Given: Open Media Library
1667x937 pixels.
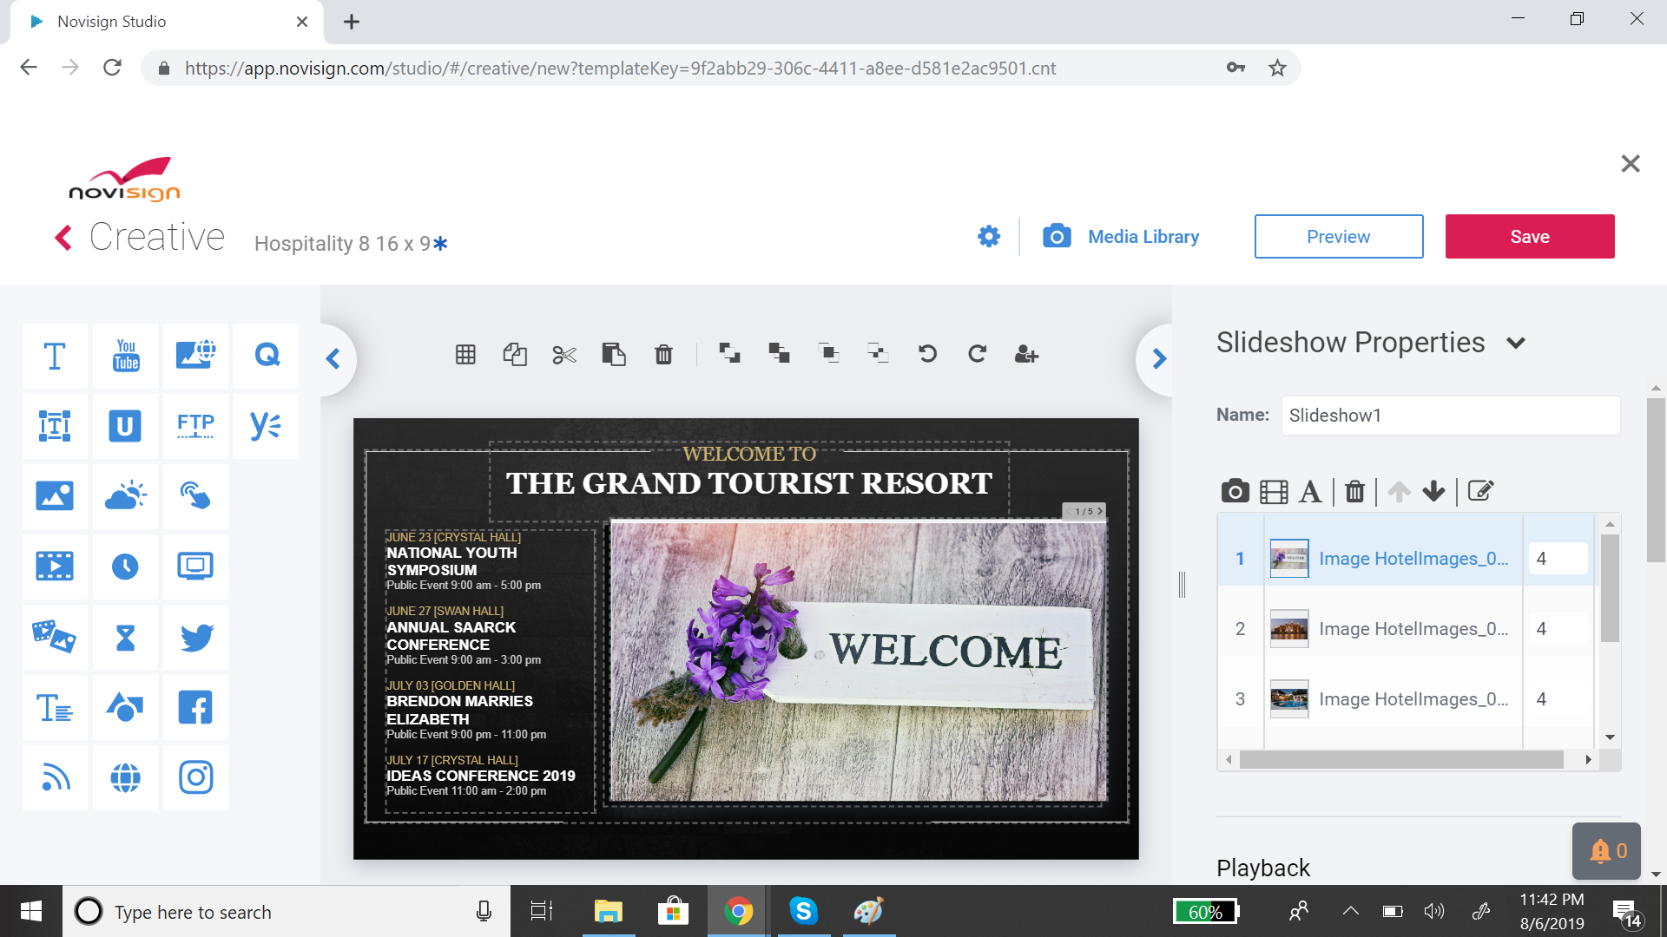Looking at the screenshot, I should (x=1121, y=236).
